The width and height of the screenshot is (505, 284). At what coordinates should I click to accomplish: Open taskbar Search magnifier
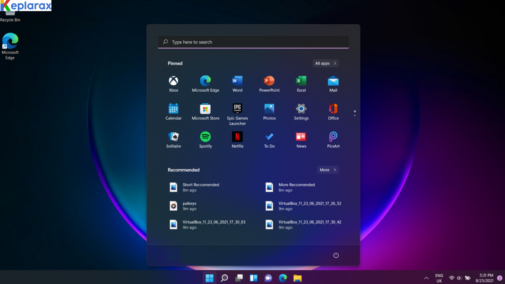224,278
